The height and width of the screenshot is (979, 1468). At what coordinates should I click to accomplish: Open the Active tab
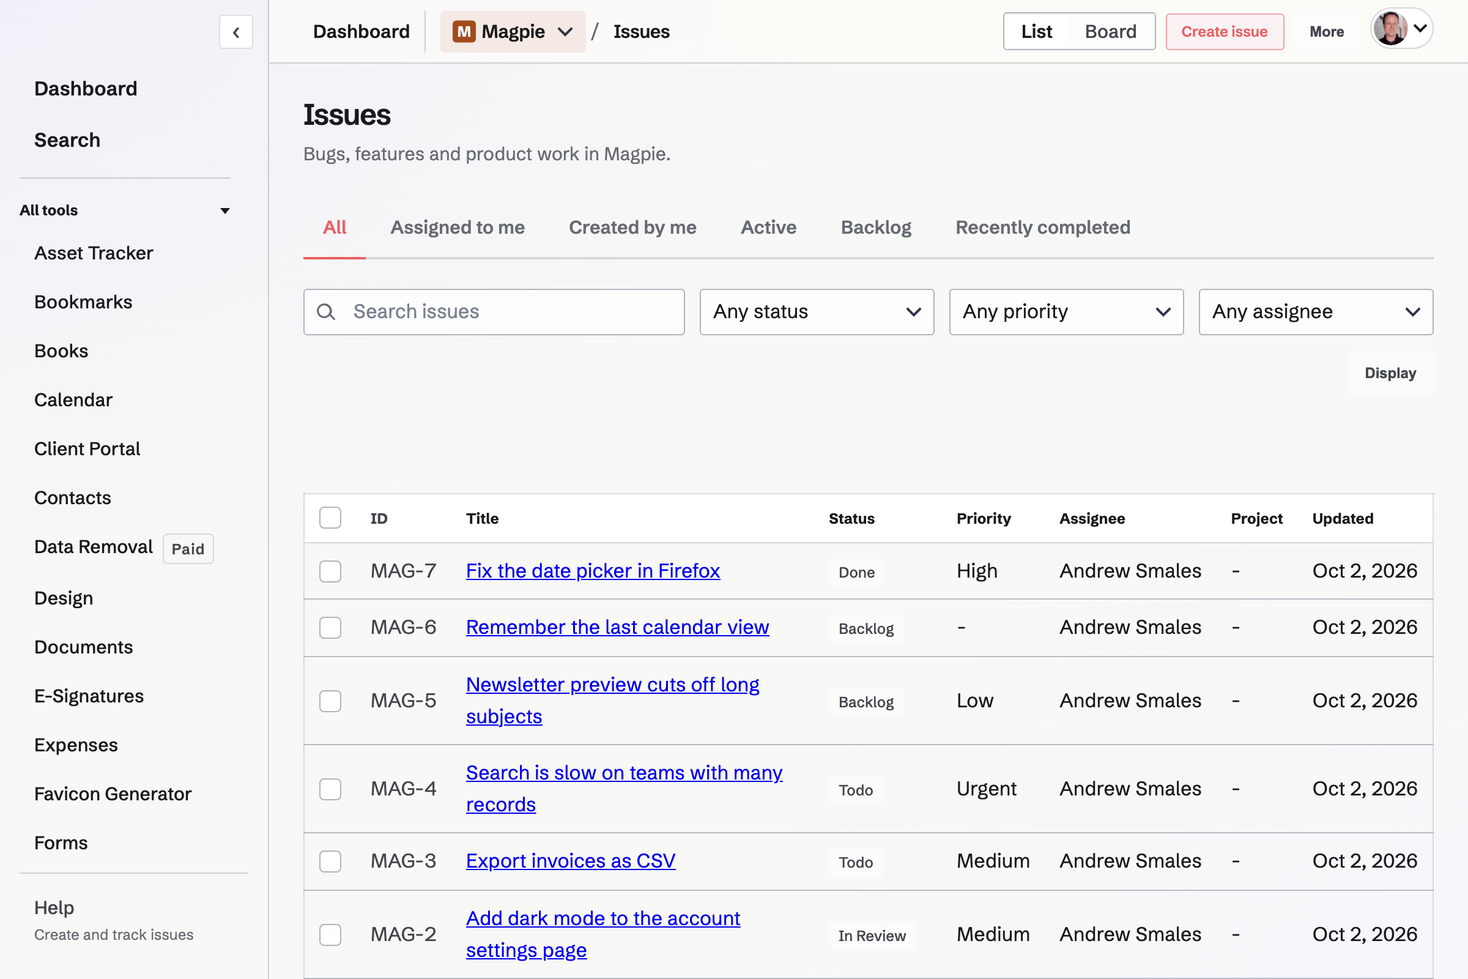click(768, 227)
